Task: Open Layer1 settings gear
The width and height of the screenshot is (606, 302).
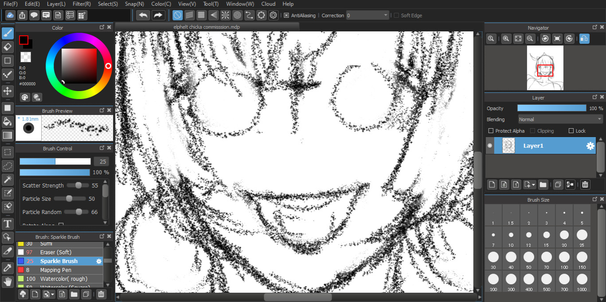Action: click(590, 145)
